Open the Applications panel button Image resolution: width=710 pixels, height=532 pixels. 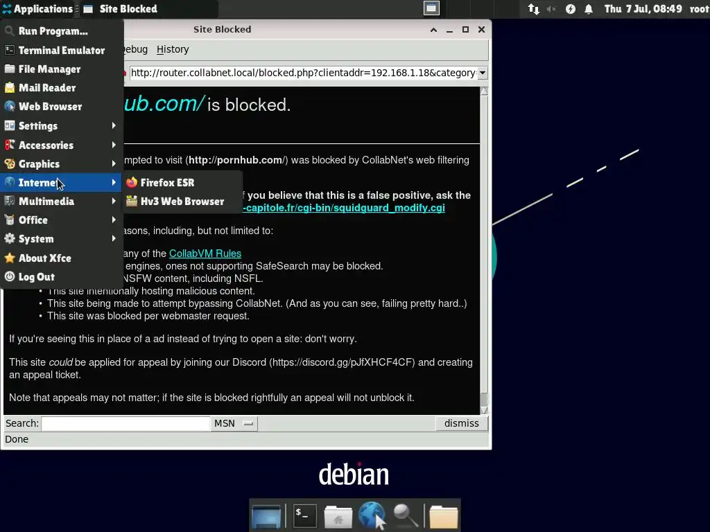click(37, 8)
